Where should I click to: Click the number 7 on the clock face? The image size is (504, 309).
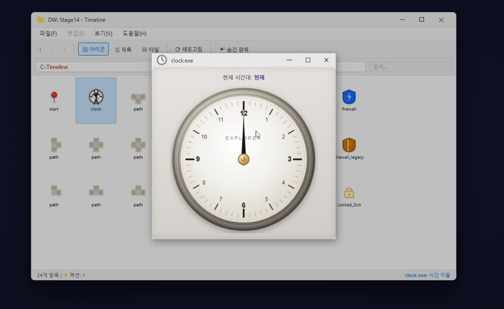coord(221,199)
